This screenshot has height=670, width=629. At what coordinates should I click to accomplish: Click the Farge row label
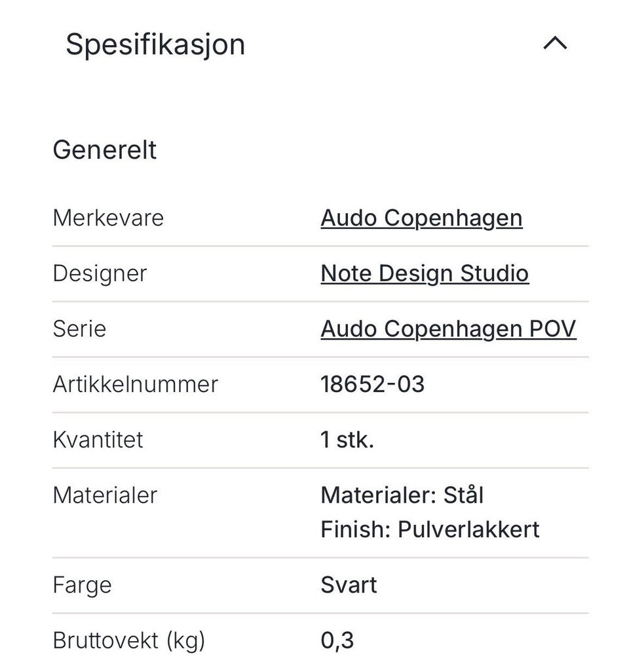pyautogui.click(x=82, y=585)
